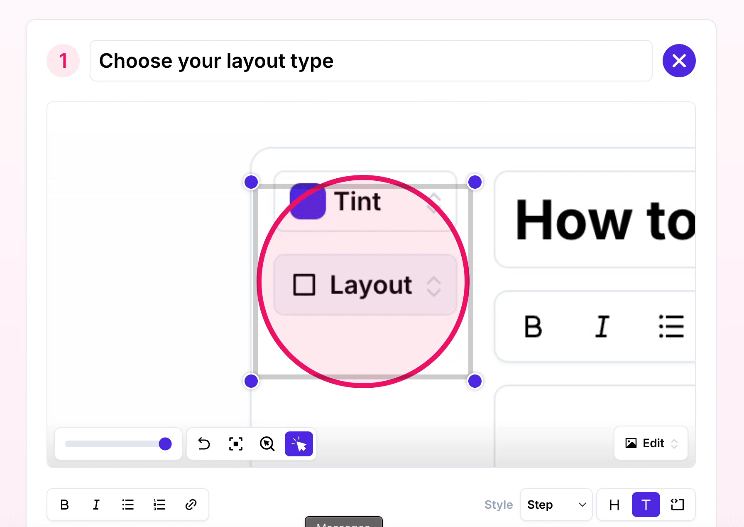Screen dimensions: 744x527
Task: Click the zoom magnifier cursor icon
Action: (267, 444)
